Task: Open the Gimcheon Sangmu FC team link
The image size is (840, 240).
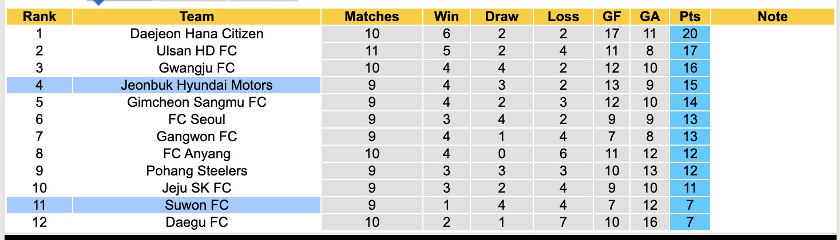Action: tap(196, 102)
